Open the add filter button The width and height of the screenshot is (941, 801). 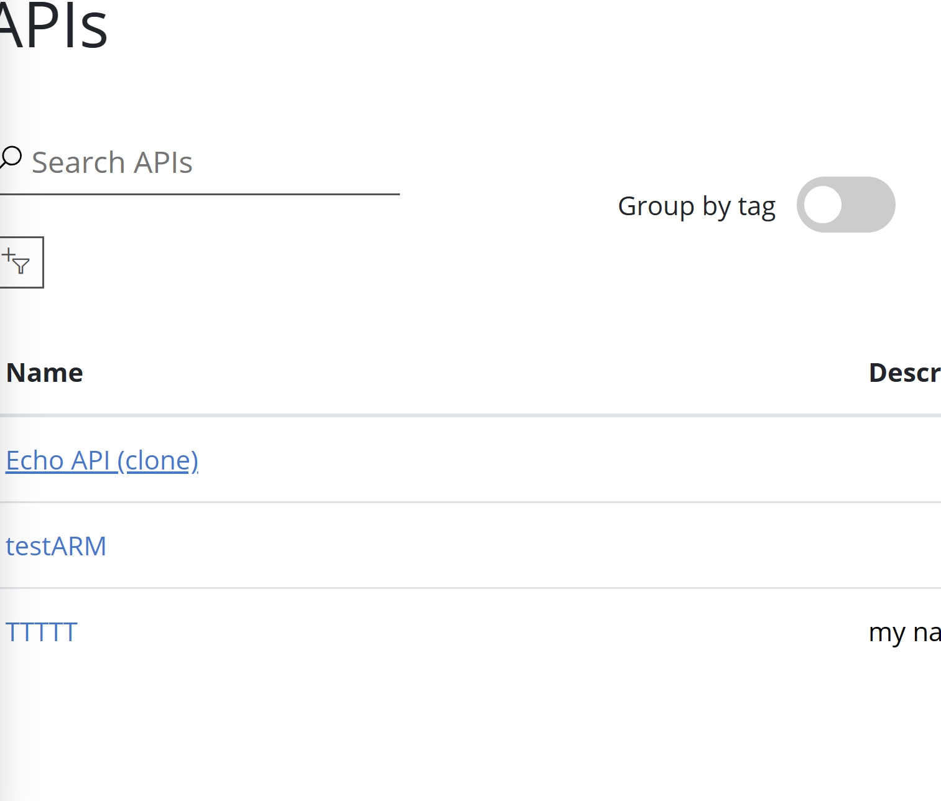tap(21, 262)
